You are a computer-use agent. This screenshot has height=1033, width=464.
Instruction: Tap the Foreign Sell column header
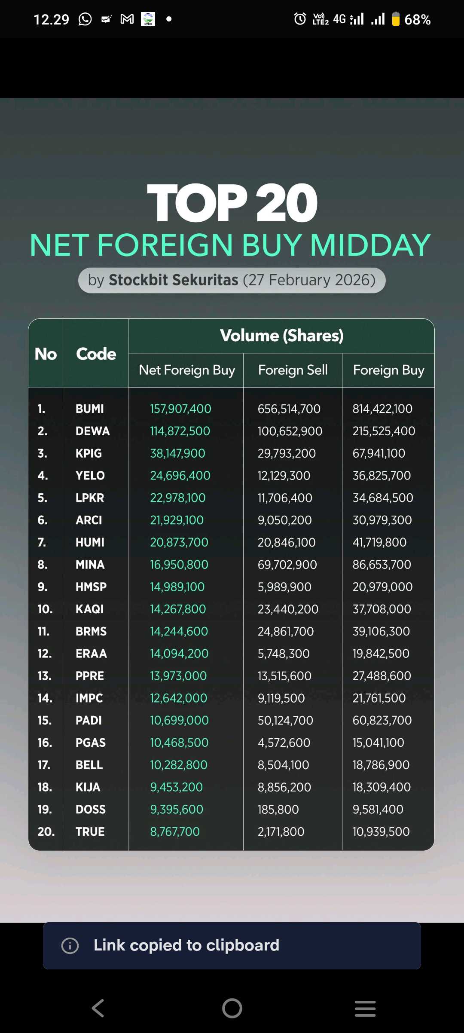(x=293, y=370)
